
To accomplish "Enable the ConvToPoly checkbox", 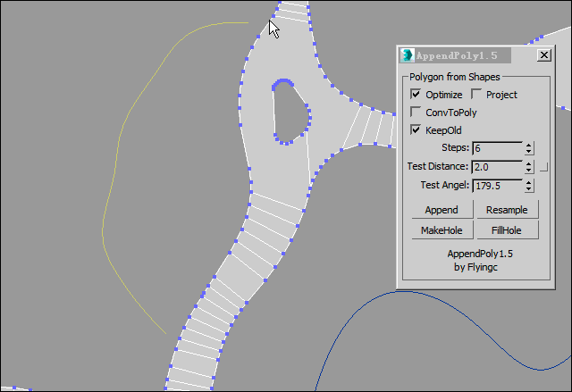I will (x=416, y=112).
